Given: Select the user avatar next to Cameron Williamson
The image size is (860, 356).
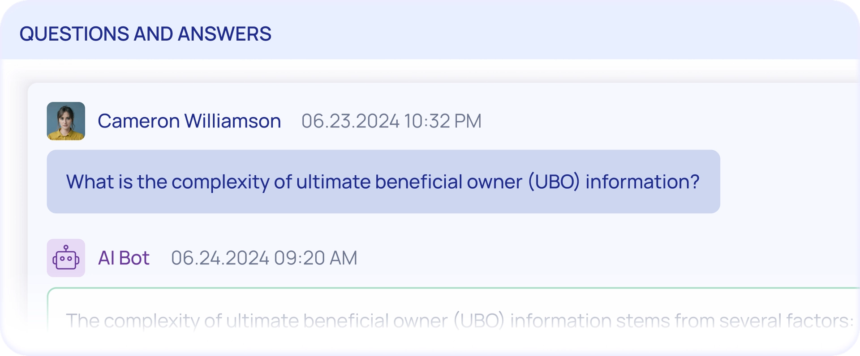Looking at the screenshot, I should [66, 121].
